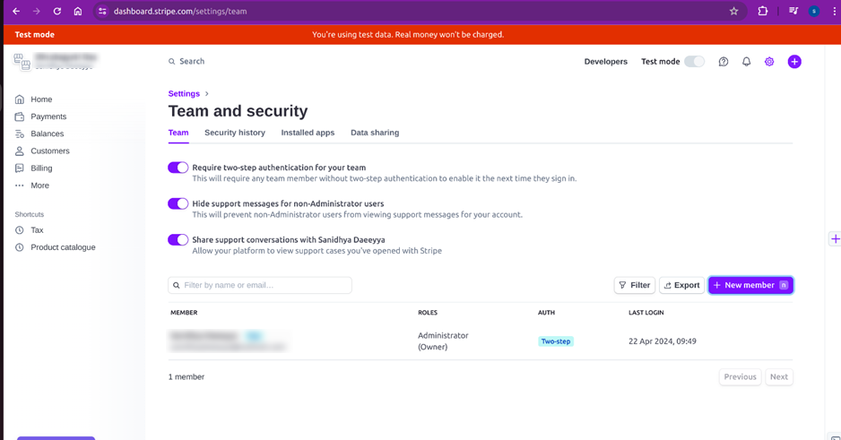Click the Customers sidebar icon
841x440 pixels.
coord(20,151)
